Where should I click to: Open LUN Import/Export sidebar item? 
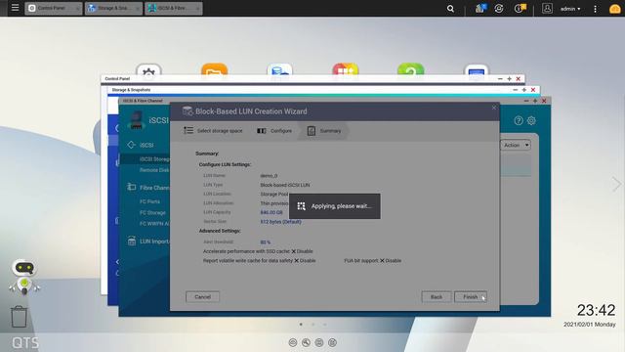pos(154,242)
